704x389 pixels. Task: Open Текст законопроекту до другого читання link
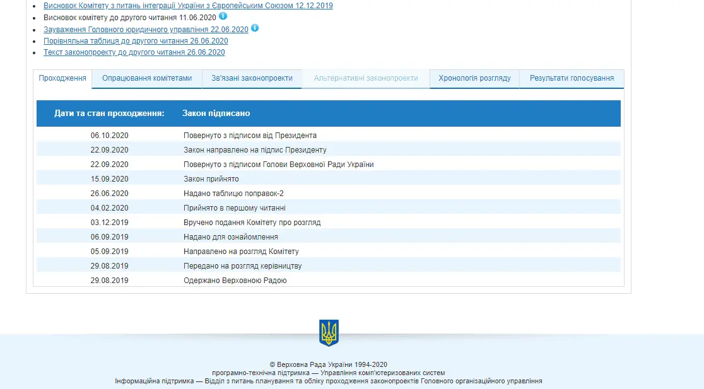pos(134,52)
